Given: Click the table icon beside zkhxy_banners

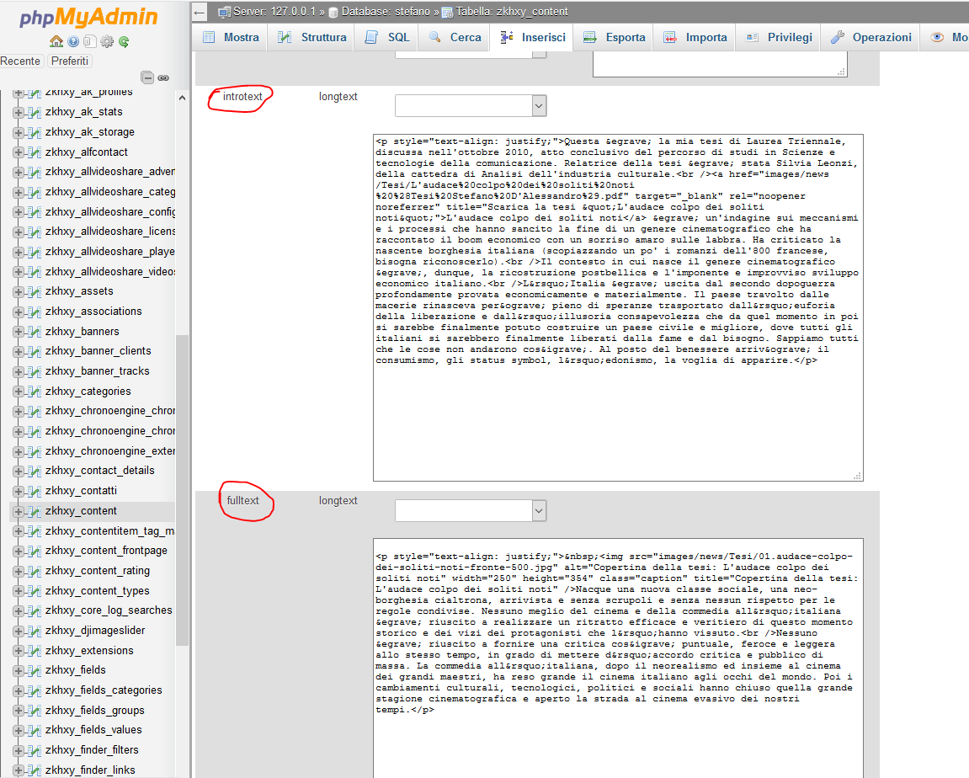Looking at the screenshot, I should pos(35,331).
